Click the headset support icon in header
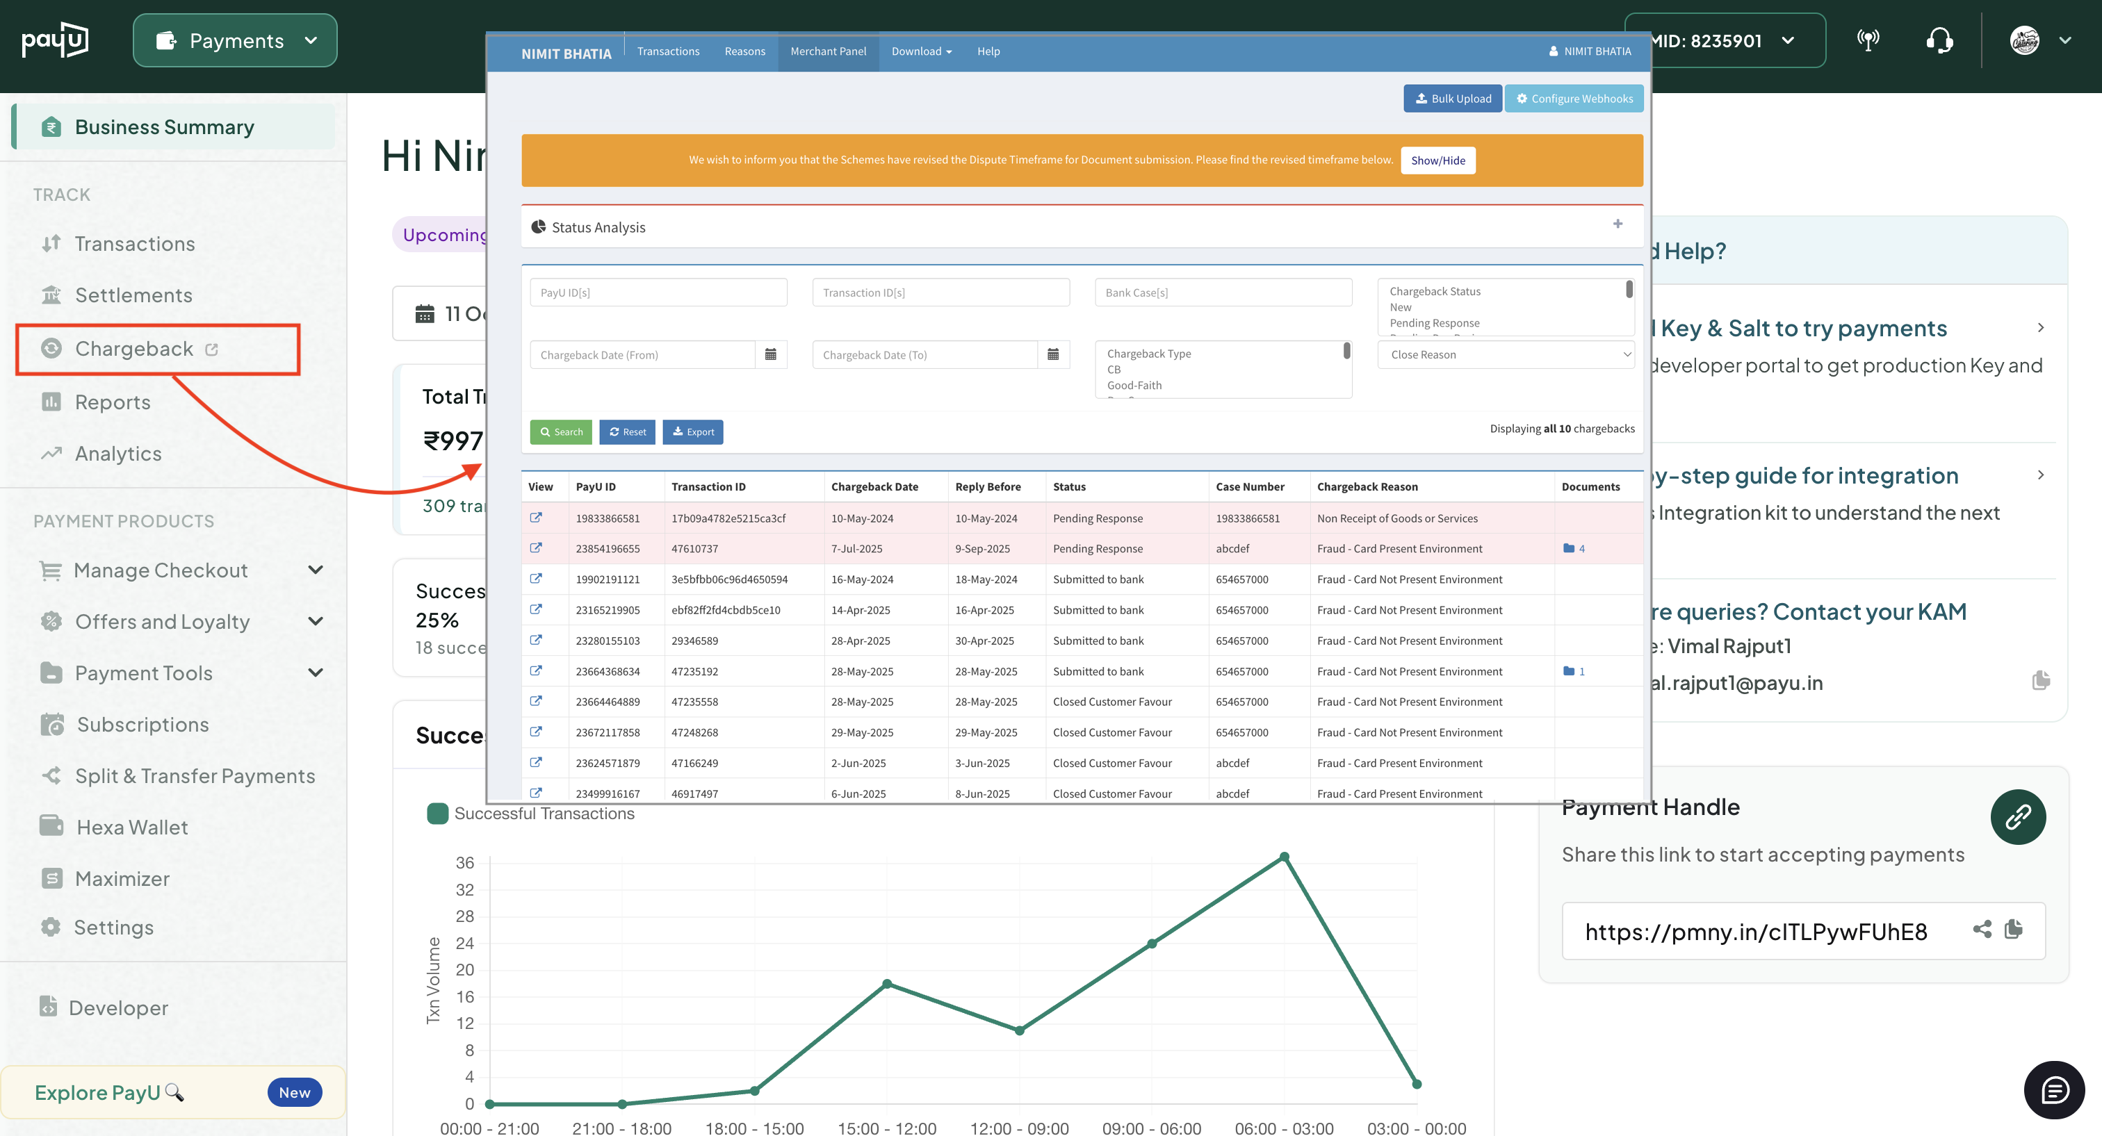2102x1136 pixels. (x=1939, y=40)
